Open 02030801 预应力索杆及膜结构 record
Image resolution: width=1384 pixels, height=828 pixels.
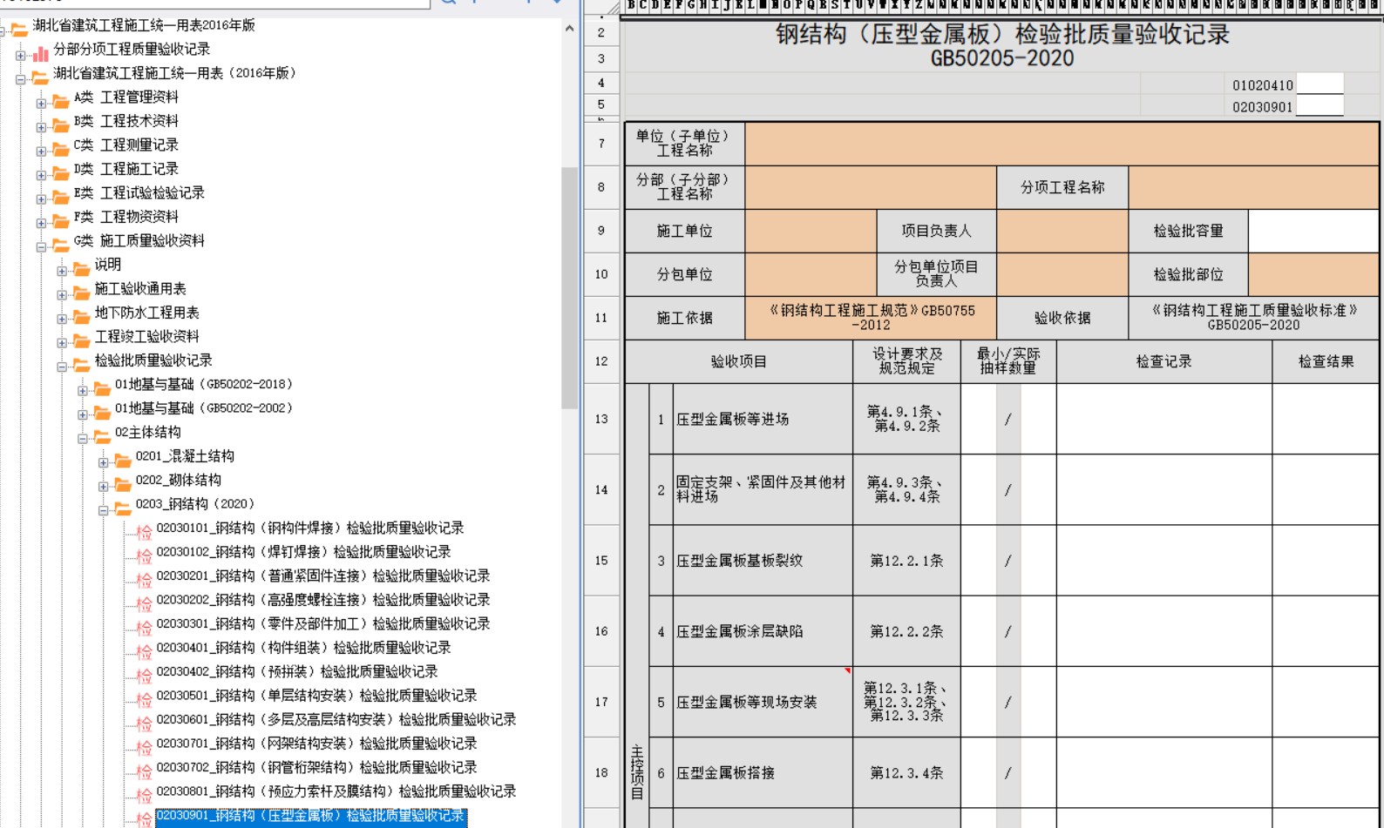point(336,791)
